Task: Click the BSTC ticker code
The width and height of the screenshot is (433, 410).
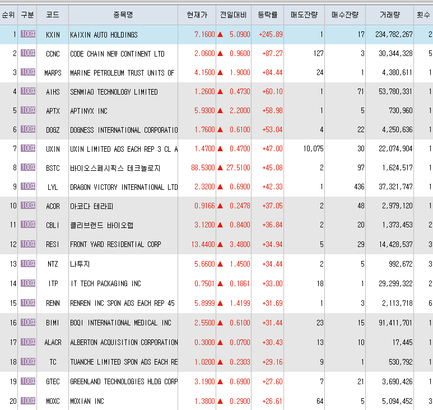Action: (53, 168)
